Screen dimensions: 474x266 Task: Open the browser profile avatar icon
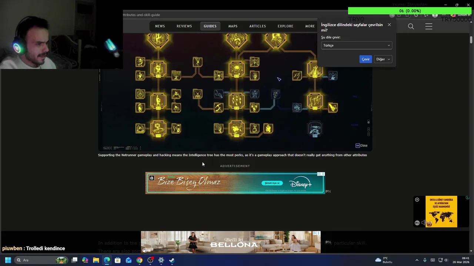coord(435,15)
